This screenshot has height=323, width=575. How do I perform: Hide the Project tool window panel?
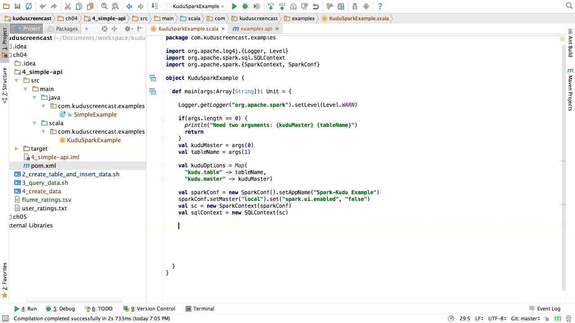(x=140, y=29)
